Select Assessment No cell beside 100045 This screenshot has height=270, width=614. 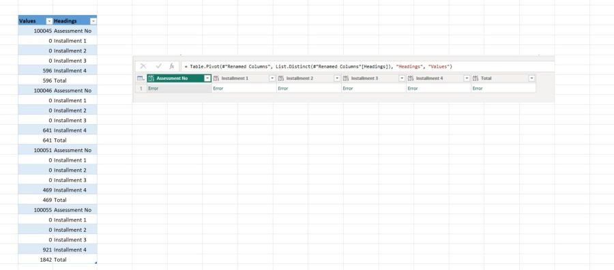click(75, 31)
